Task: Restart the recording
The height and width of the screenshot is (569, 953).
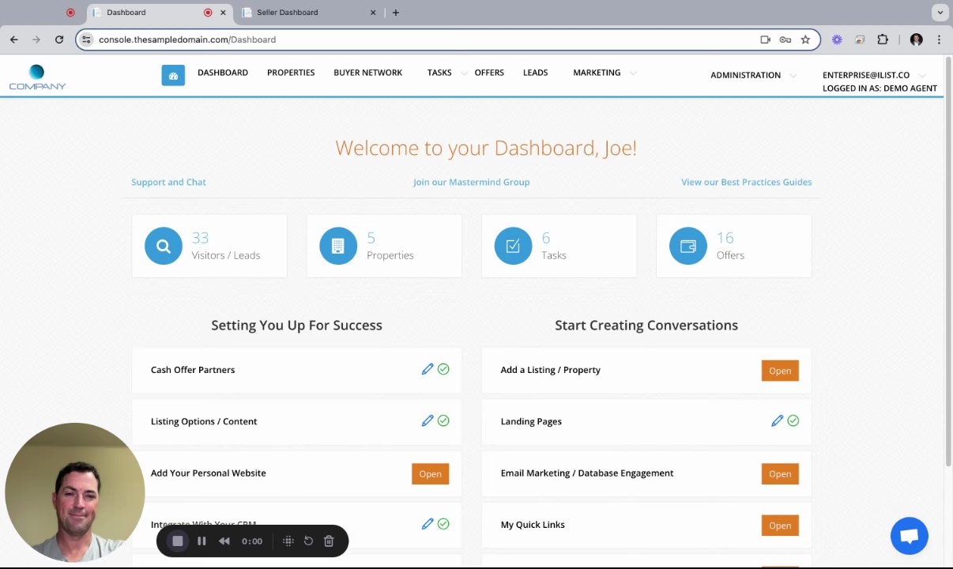Action: [x=308, y=541]
